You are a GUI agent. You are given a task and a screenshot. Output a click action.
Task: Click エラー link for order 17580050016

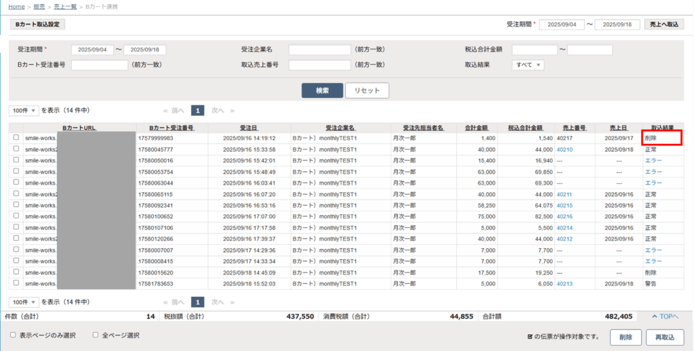[x=653, y=160]
